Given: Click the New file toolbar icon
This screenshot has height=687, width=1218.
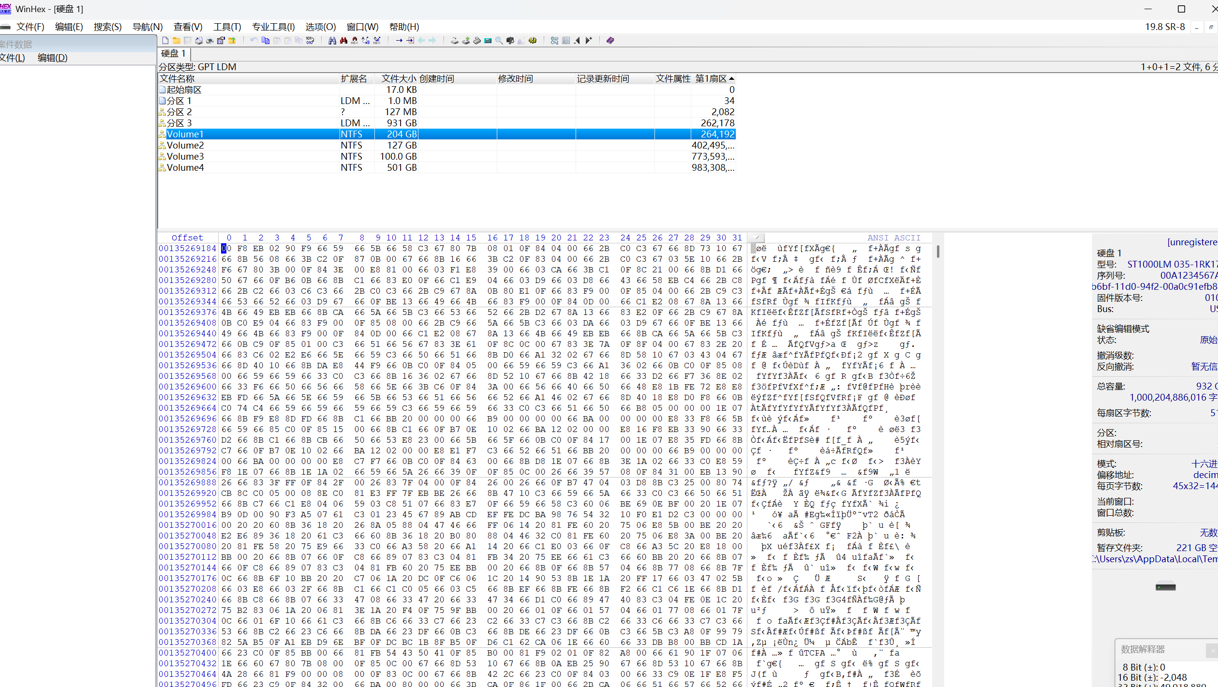Looking at the screenshot, I should [x=165, y=41].
